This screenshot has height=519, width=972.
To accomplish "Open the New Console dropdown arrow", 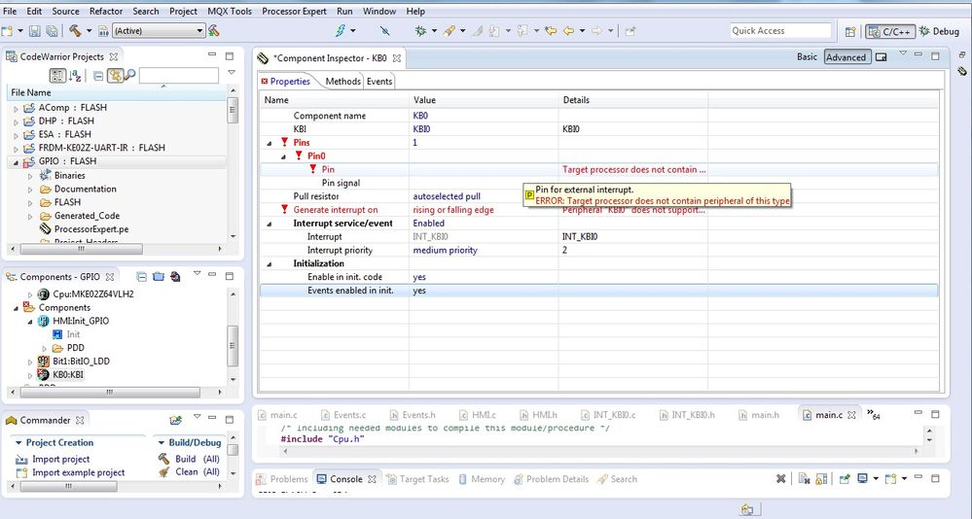I will (905, 479).
